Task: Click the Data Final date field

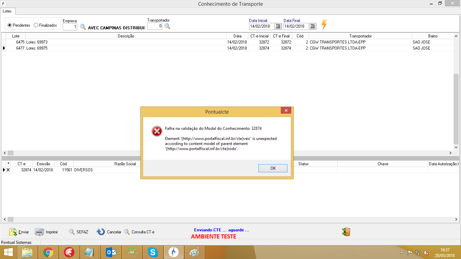Action: [x=296, y=26]
